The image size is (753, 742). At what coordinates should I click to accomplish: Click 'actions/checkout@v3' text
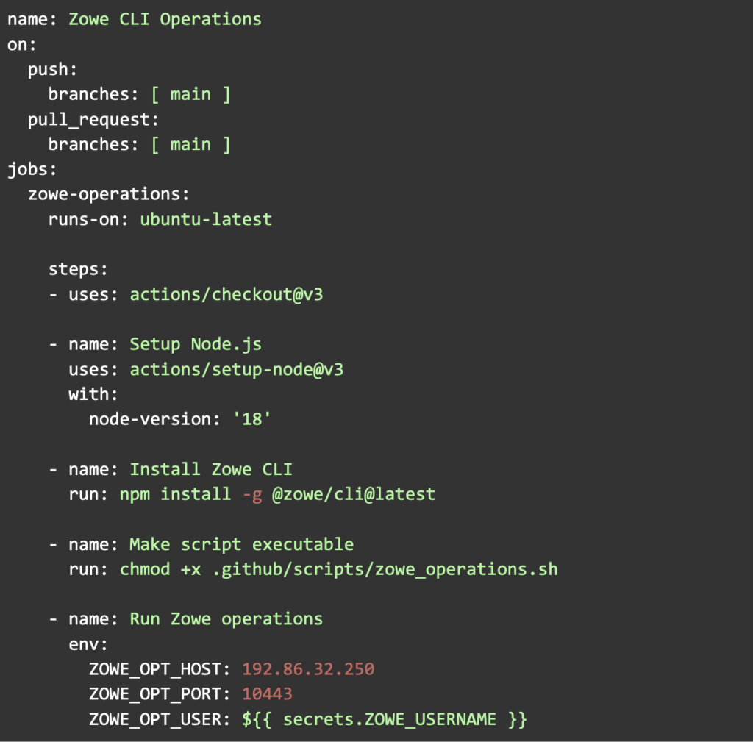[226, 295]
